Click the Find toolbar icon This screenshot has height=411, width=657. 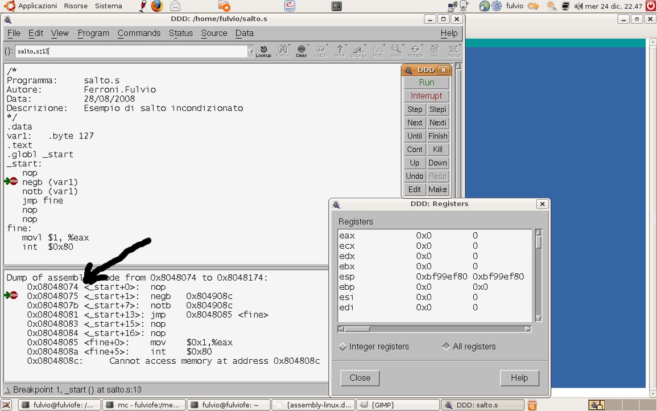click(282, 51)
